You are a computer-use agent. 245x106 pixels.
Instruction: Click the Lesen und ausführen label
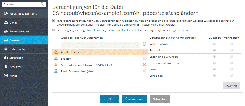[x=164, y=57]
